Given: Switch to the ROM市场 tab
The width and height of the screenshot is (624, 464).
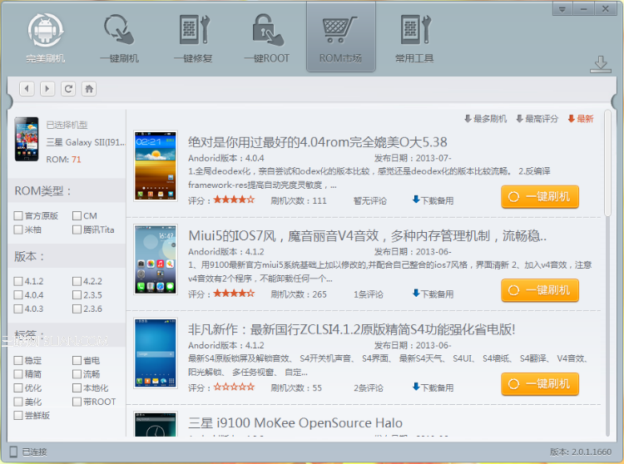Looking at the screenshot, I should pos(340,38).
